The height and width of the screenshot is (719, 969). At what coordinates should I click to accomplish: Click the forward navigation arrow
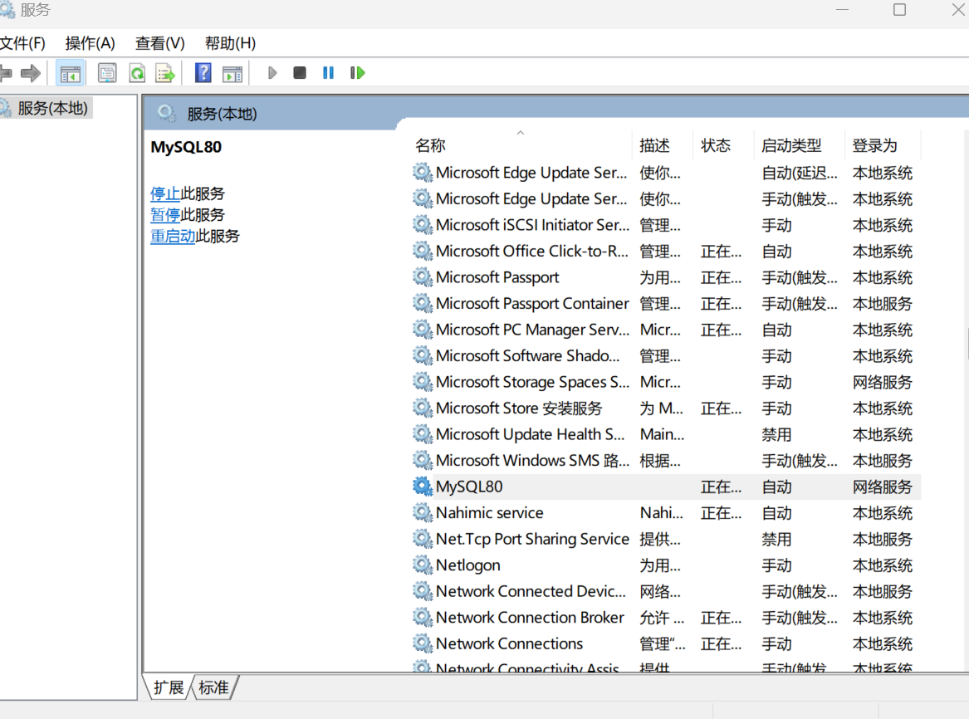point(31,72)
